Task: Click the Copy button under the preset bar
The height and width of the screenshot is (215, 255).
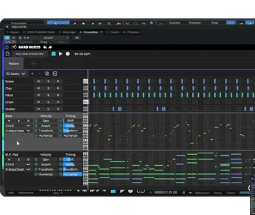Action: [44, 42]
